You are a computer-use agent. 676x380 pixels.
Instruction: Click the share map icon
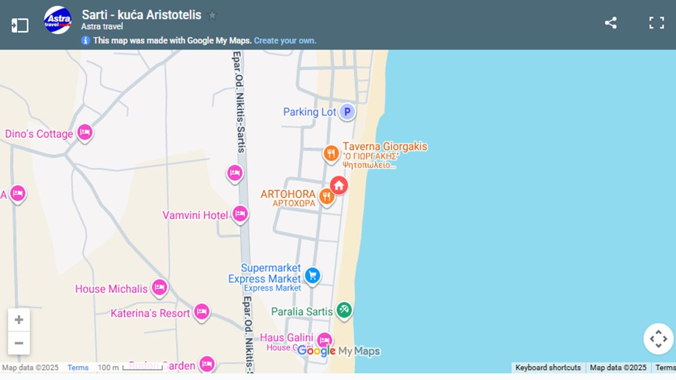click(611, 23)
